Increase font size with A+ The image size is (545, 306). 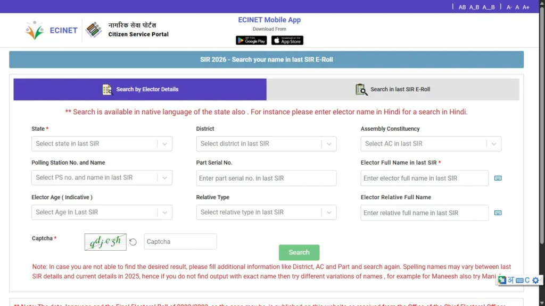point(526,7)
